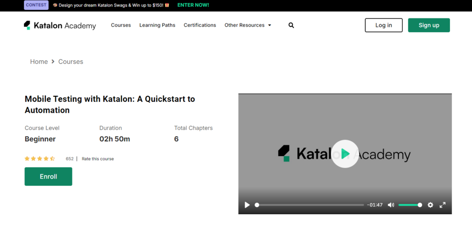
Task: Expand the Other Resources dropdown
Action: point(248,25)
